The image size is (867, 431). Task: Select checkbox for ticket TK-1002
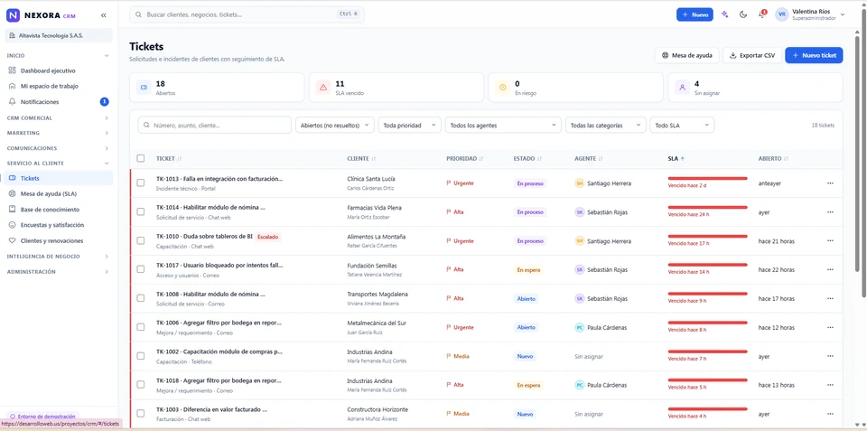[141, 356]
